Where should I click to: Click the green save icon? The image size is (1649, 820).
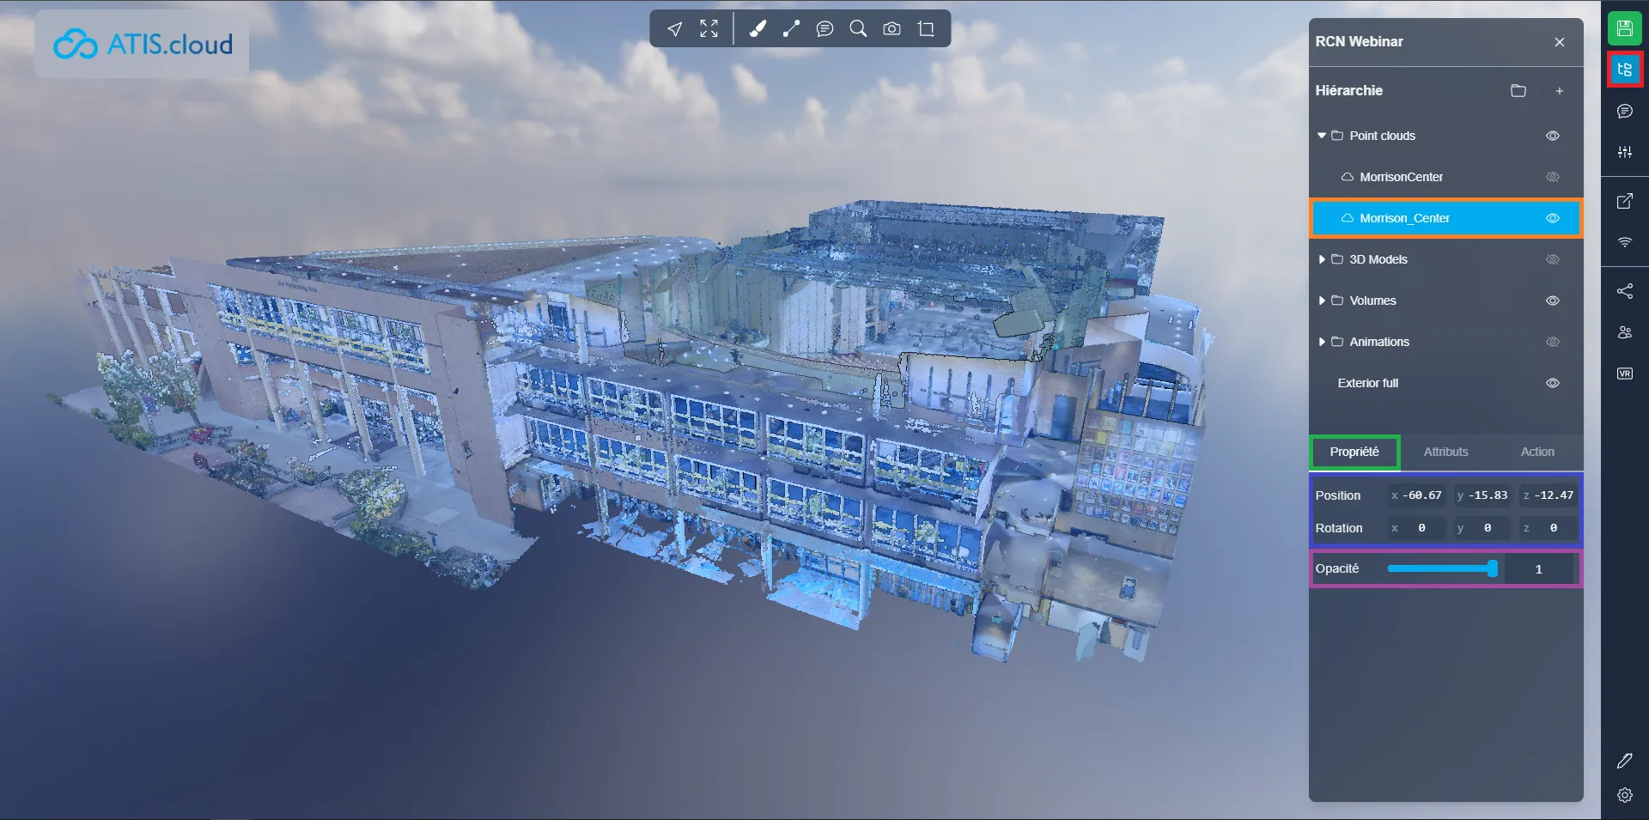coord(1624,28)
